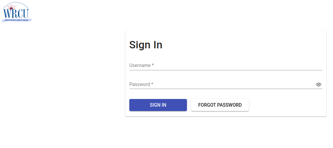The image size is (333, 148).
Task: Click the asterisk beside Username label
Action: [153, 65]
